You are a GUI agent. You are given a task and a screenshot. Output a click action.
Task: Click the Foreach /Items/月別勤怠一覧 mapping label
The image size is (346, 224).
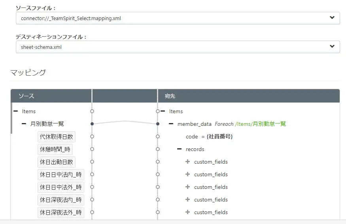pyautogui.click(x=250, y=124)
